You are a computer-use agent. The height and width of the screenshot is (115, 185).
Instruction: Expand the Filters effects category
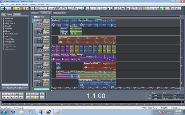click(3, 31)
